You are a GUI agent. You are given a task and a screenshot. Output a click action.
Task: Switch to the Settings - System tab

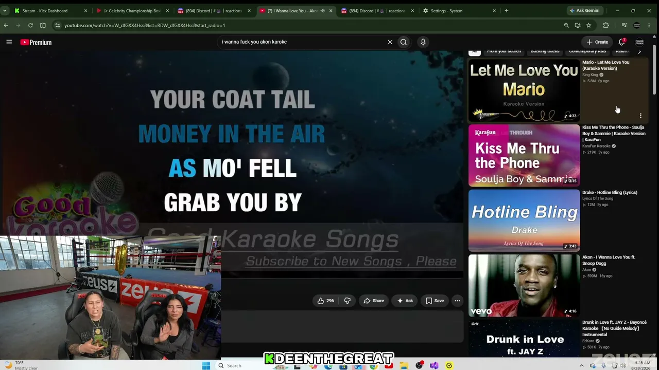pos(458,11)
